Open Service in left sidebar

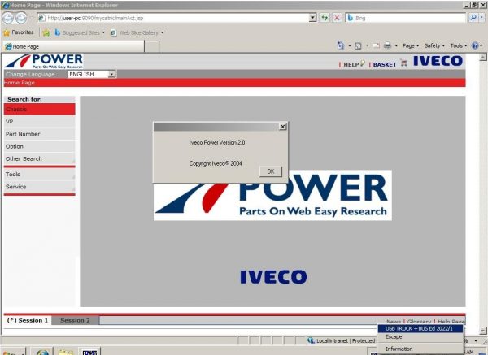(39, 187)
